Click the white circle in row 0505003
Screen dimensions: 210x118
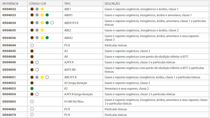[32, 102]
